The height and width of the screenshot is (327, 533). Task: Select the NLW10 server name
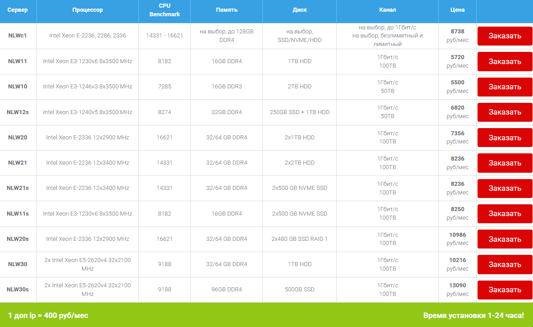18,86
